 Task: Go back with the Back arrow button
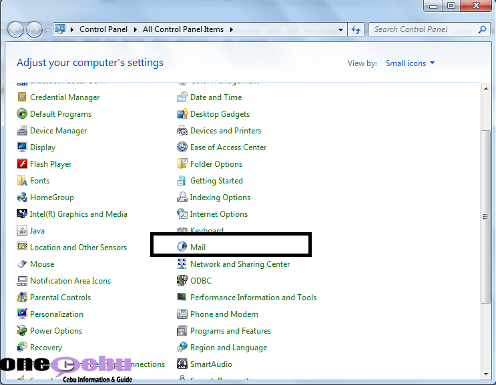point(15,30)
